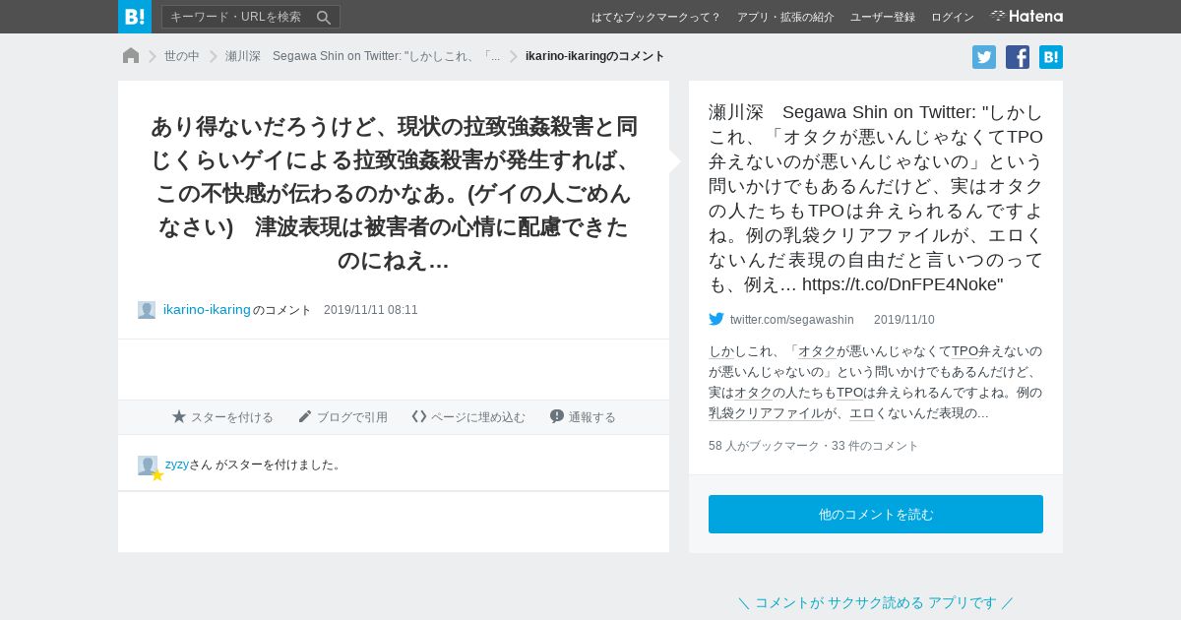Click ikarino-ikaring's avatar thumbnail

point(147,310)
